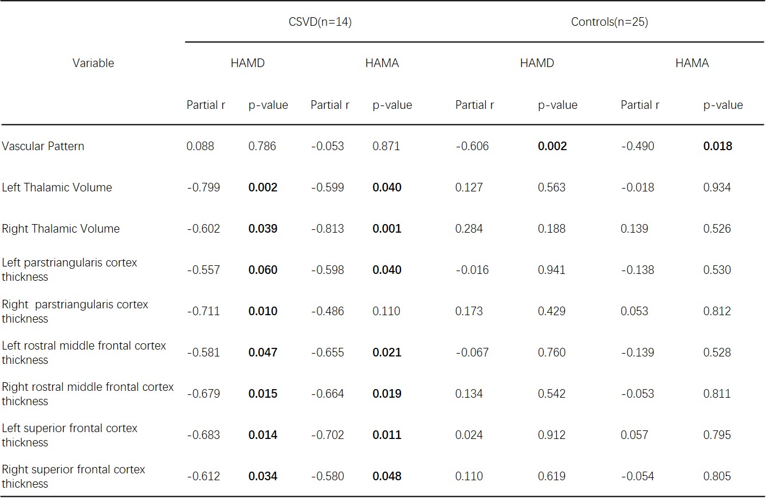Viewport: 766px width, 498px height.
Task: Click the bold 0.002 Vascular Pattern p-value
Action: point(552,146)
